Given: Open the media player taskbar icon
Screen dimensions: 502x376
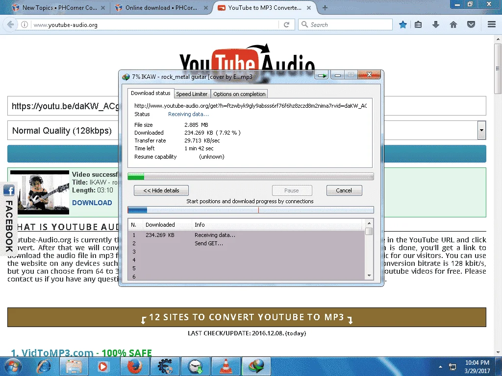Looking at the screenshot, I should tap(103, 366).
